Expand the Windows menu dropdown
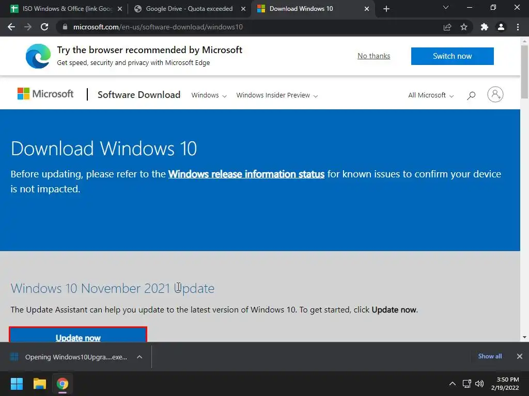The height and width of the screenshot is (396, 529). pyautogui.click(x=209, y=95)
